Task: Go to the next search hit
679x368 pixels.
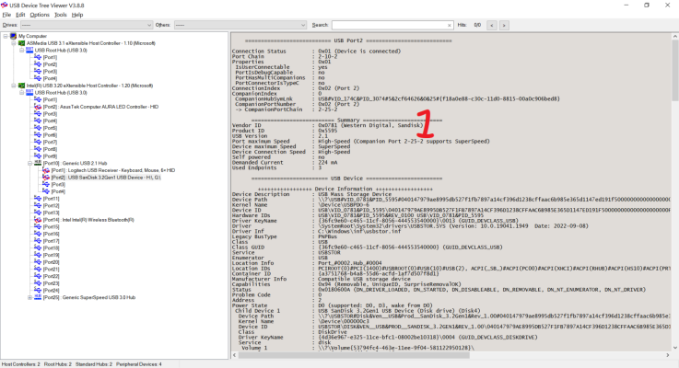Action: (x=504, y=25)
